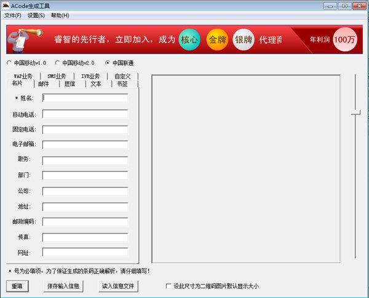The height and width of the screenshot is (298, 369).
Task: Open the 文件(F) menu
Action: click(12, 15)
